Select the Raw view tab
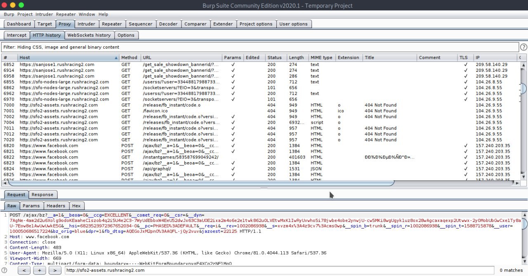Screen dimensions: 528x276 click(x=12, y=206)
